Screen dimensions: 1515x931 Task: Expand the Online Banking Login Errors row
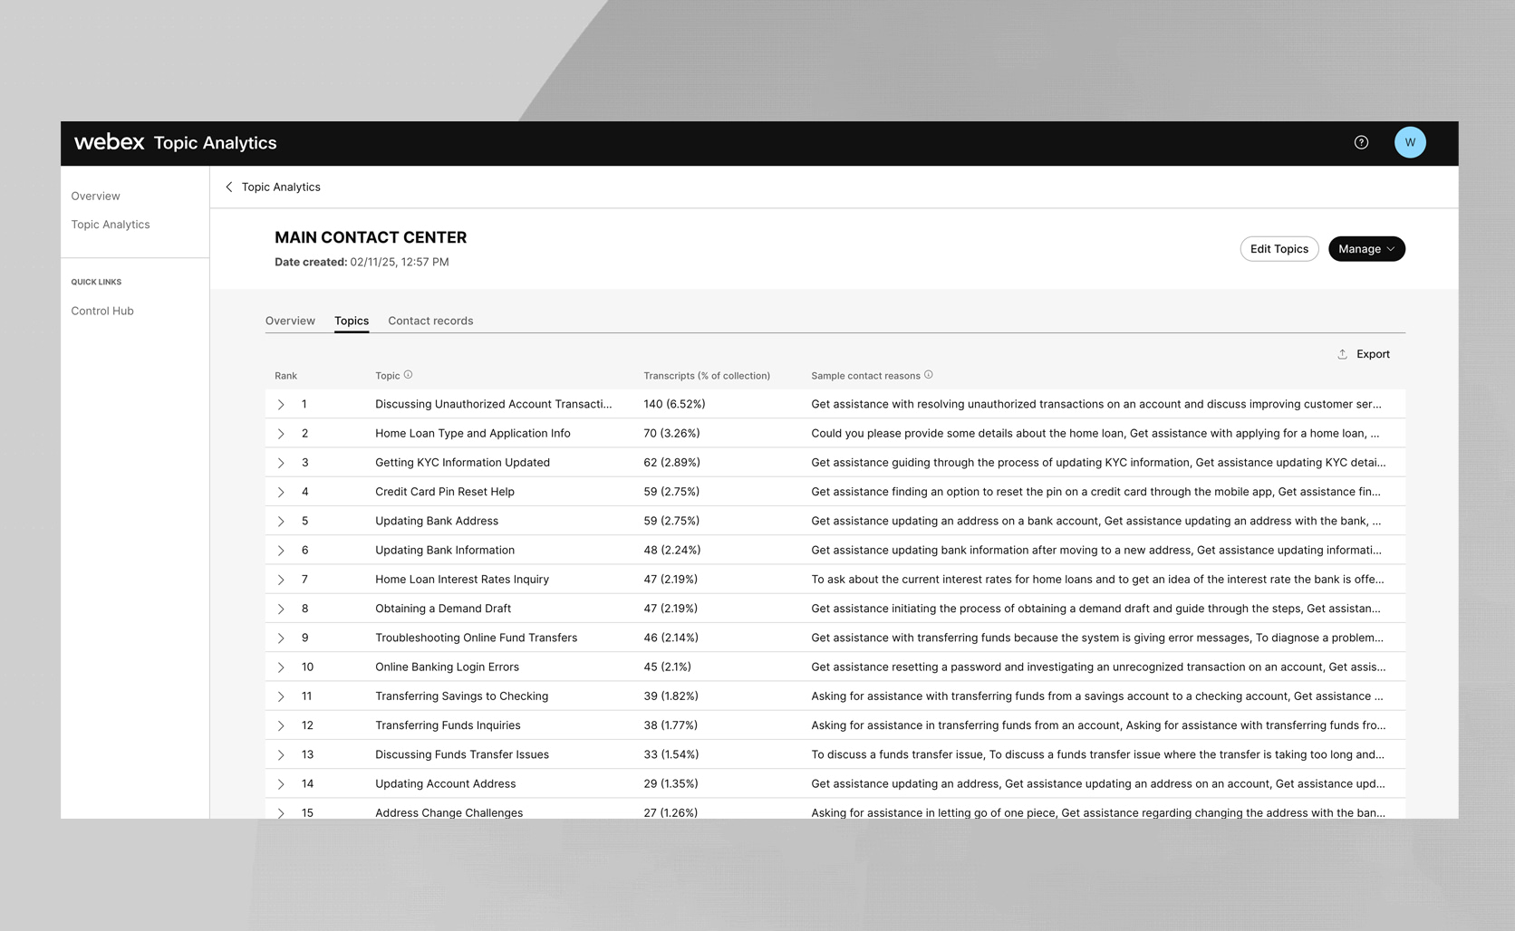(281, 667)
